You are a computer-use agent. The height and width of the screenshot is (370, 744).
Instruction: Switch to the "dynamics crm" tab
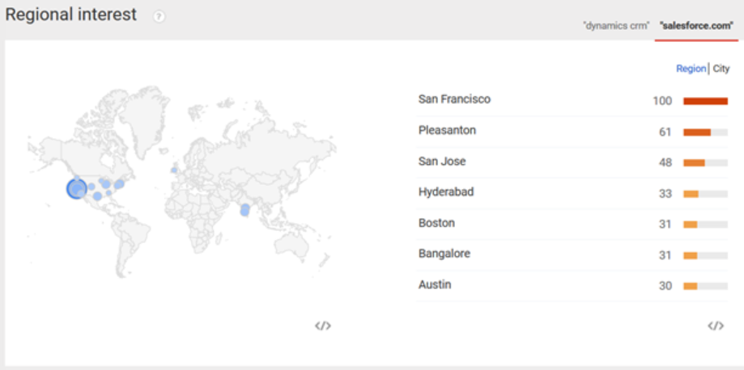pos(615,25)
